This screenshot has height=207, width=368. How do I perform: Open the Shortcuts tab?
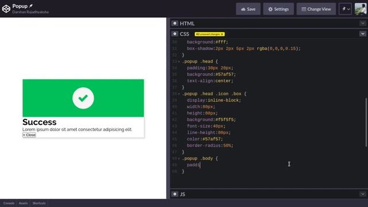tap(39, 203)
